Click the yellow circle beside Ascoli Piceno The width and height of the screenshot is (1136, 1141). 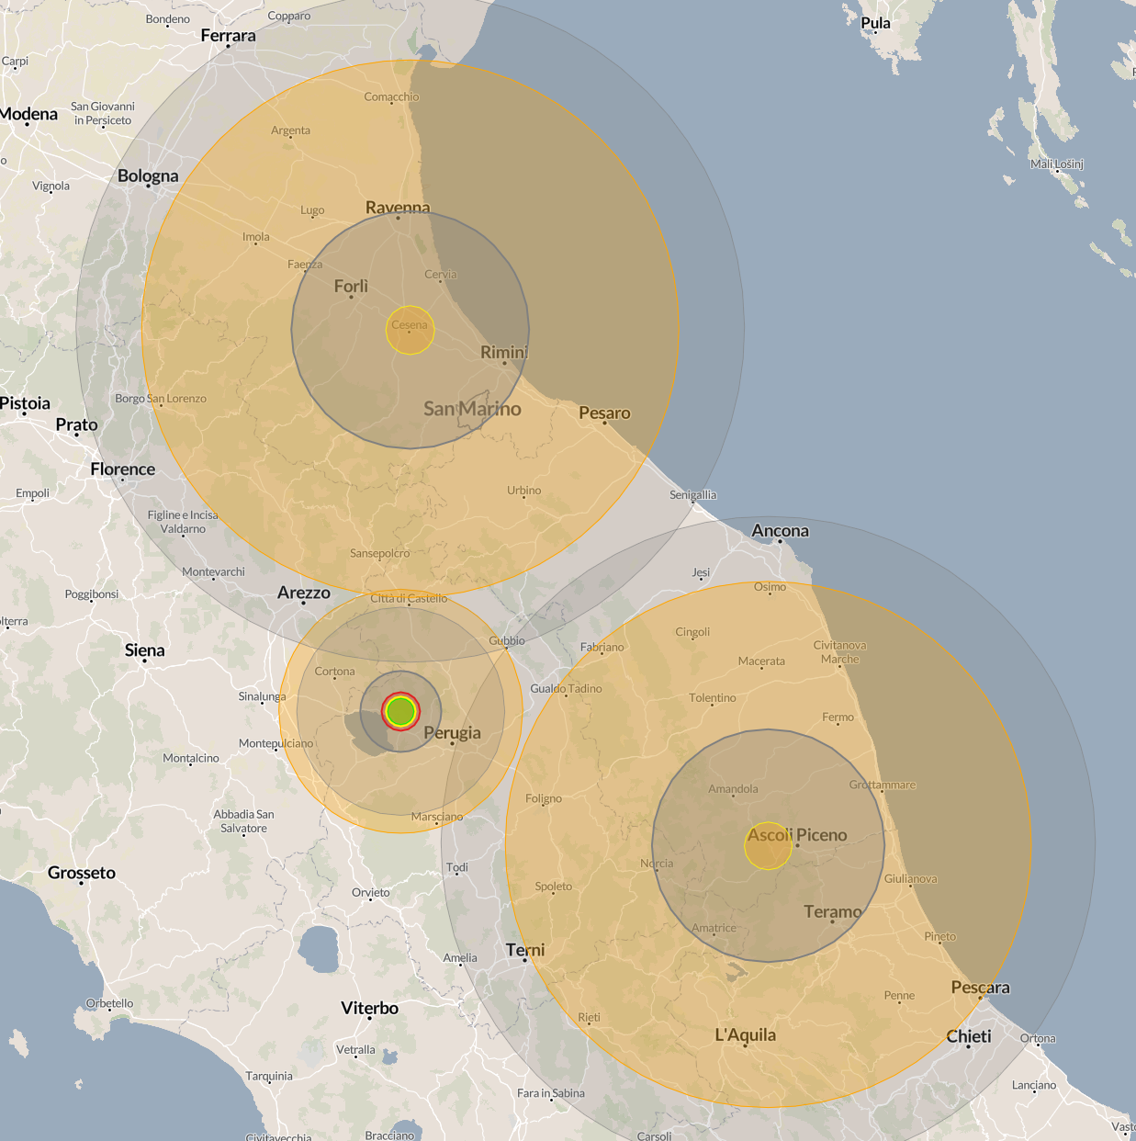pos(768,846)
